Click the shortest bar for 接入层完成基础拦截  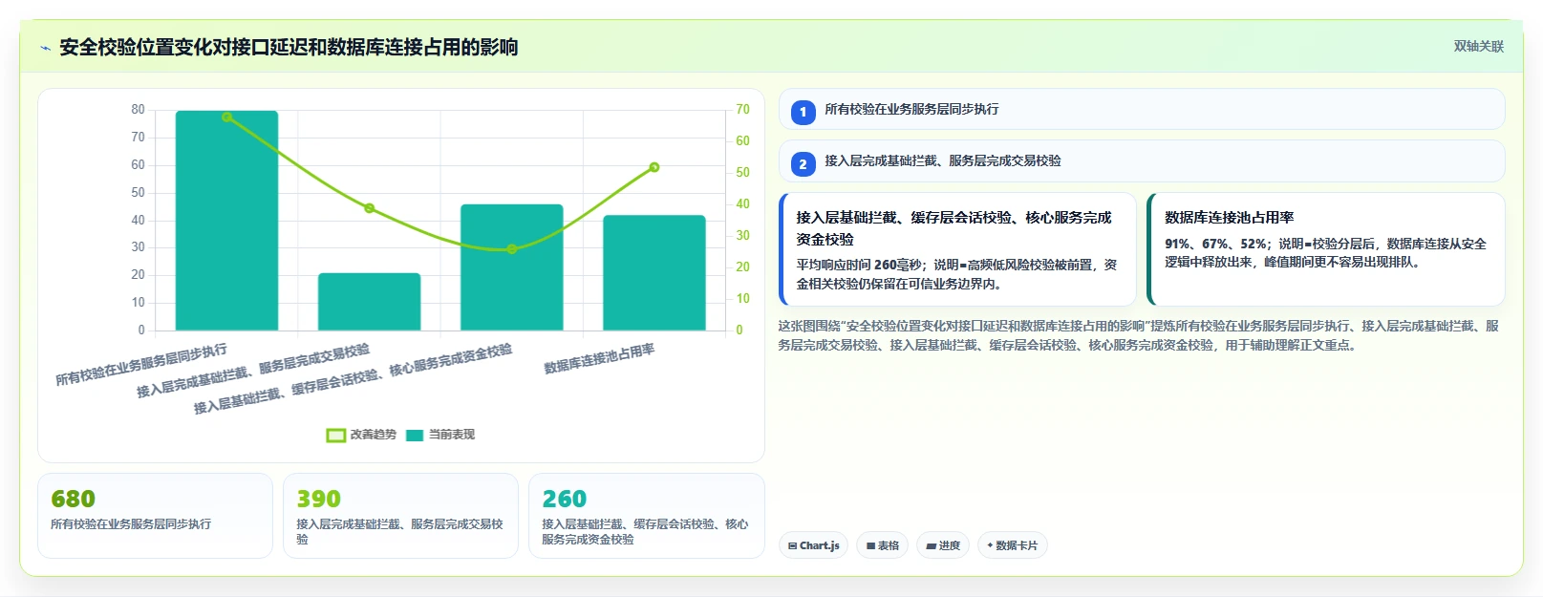[x=369, y=302]
